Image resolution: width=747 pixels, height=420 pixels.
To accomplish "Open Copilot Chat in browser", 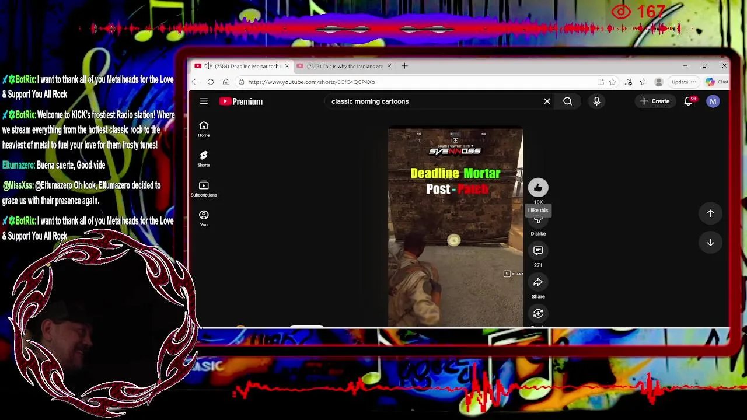I will tap(717, 82).
